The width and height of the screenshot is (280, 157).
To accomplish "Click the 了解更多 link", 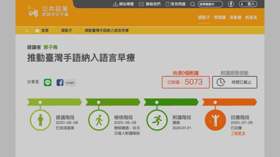I will (x=238, y=133).
